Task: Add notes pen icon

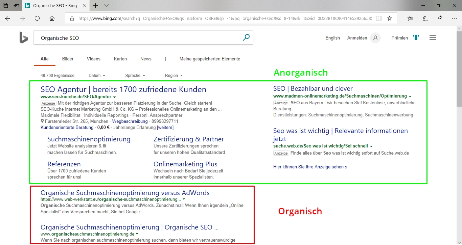Action: click(425, 19)
